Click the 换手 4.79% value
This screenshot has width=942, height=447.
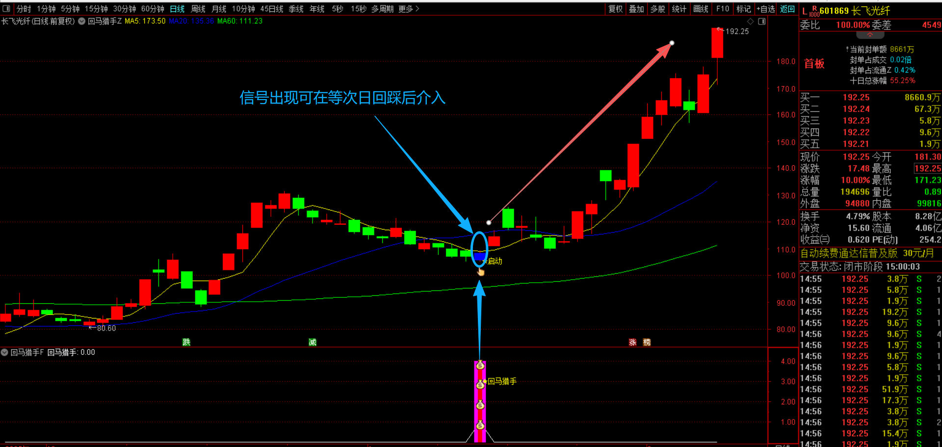tap(858, 216)
